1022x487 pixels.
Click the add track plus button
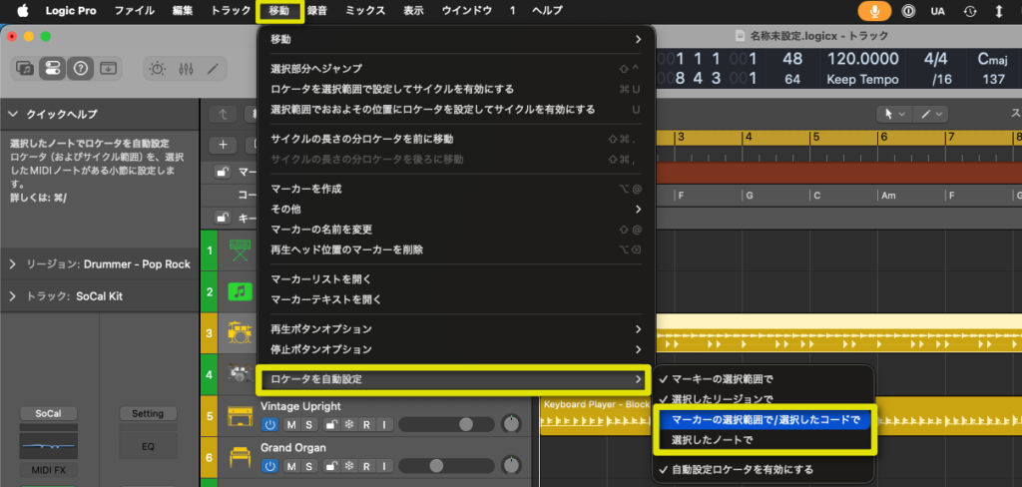click(223, 144)
